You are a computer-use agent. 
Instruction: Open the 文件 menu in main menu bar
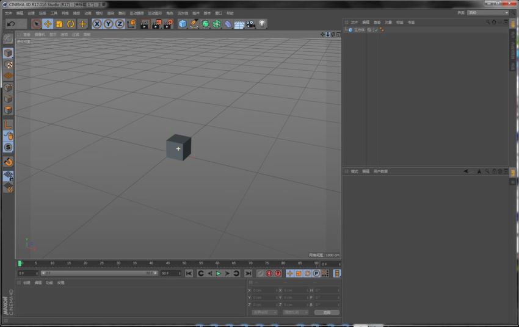(x=9, y=13)
